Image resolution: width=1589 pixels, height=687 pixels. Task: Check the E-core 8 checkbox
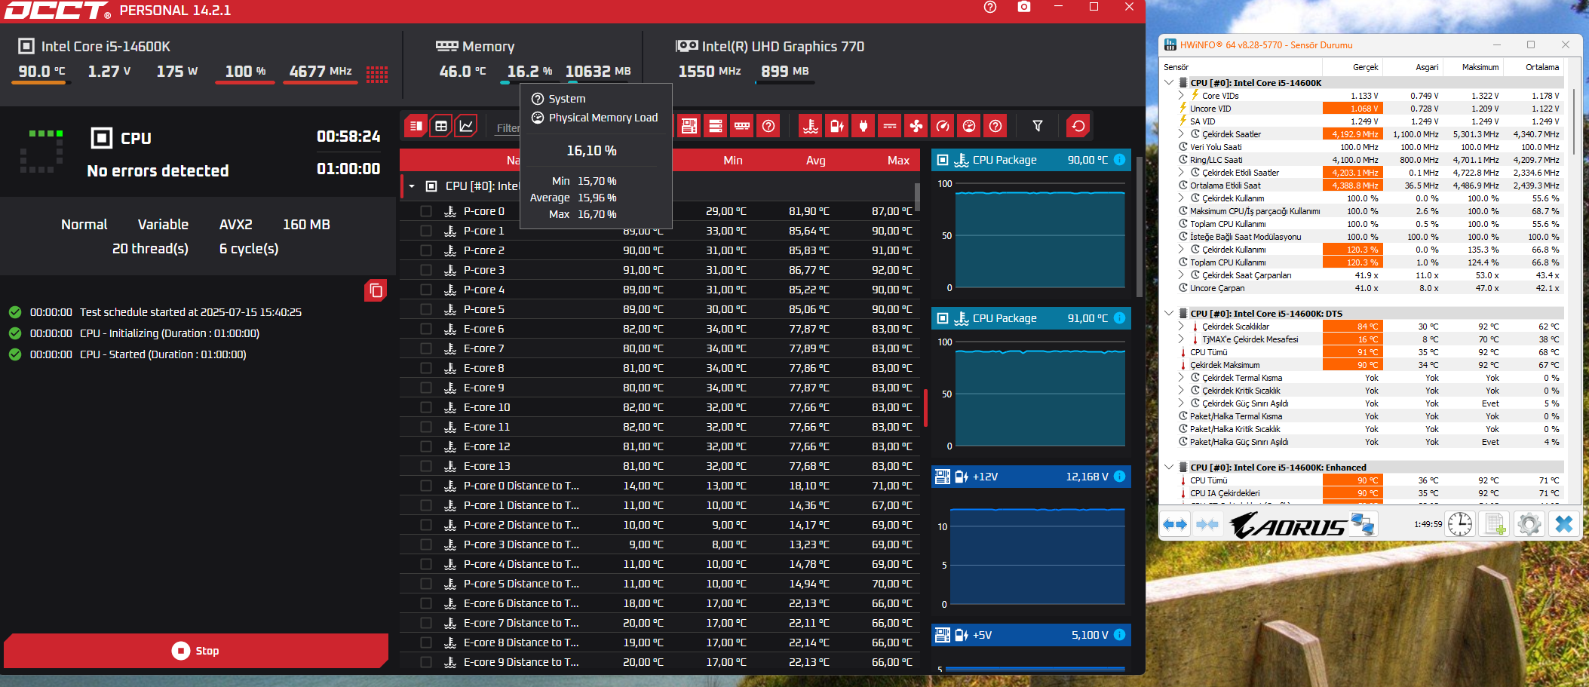pyautogui.click(x=426, y=368)
